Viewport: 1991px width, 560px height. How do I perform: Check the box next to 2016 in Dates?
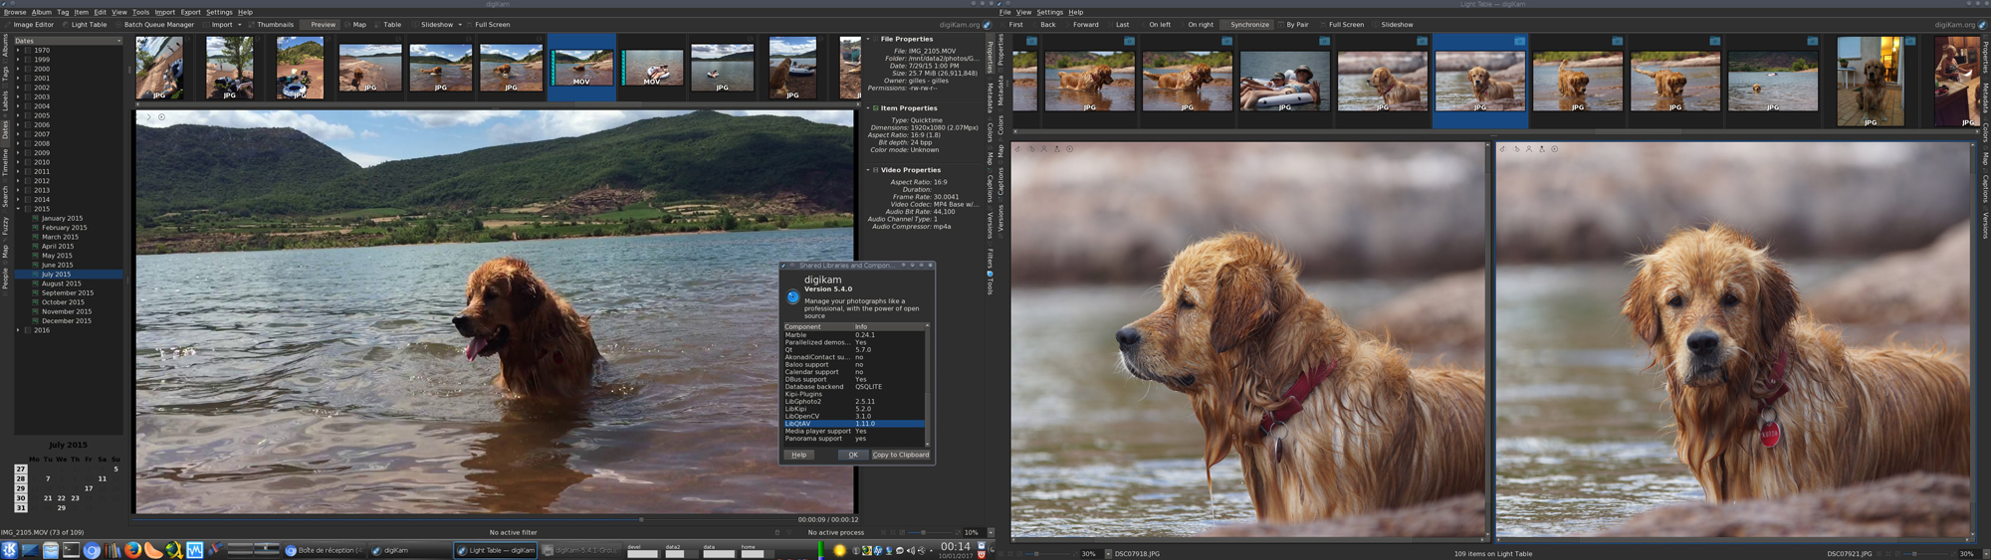(x=29, y=330)
